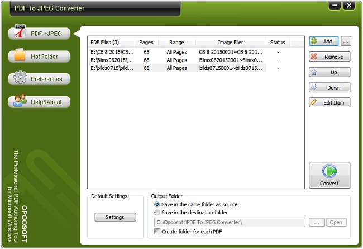Click All Pages range for CB 8 2015
Image resolution: width=363 pixels, height=249 pixels.
(176, 52)
